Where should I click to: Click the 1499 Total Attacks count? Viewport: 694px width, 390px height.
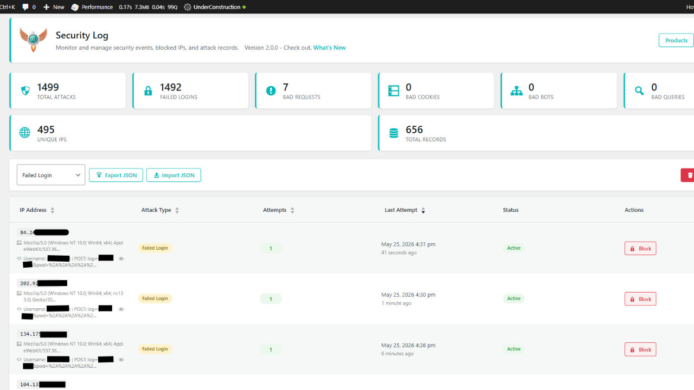click(x=48, y=87)
